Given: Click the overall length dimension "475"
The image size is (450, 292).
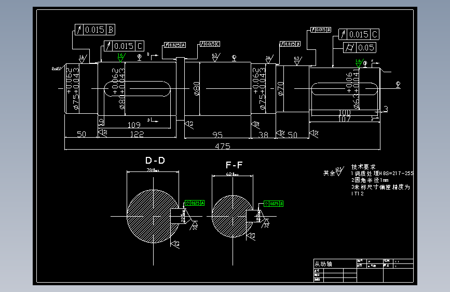Looking at the screenshot, I should (x=223, y=147).
